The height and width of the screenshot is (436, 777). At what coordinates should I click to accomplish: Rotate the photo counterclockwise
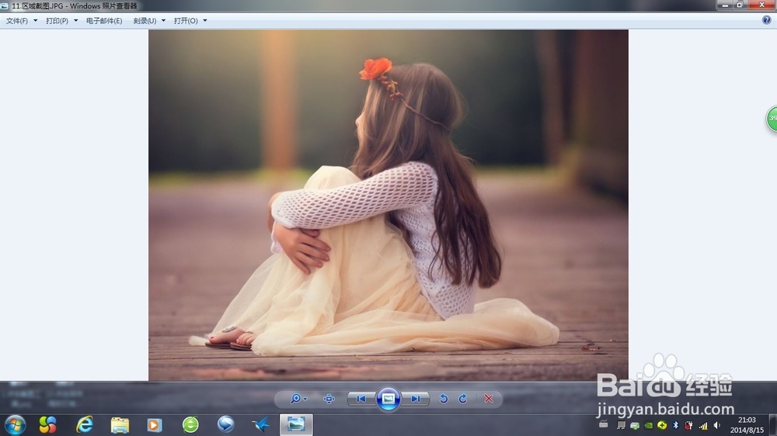pos(444,399)
